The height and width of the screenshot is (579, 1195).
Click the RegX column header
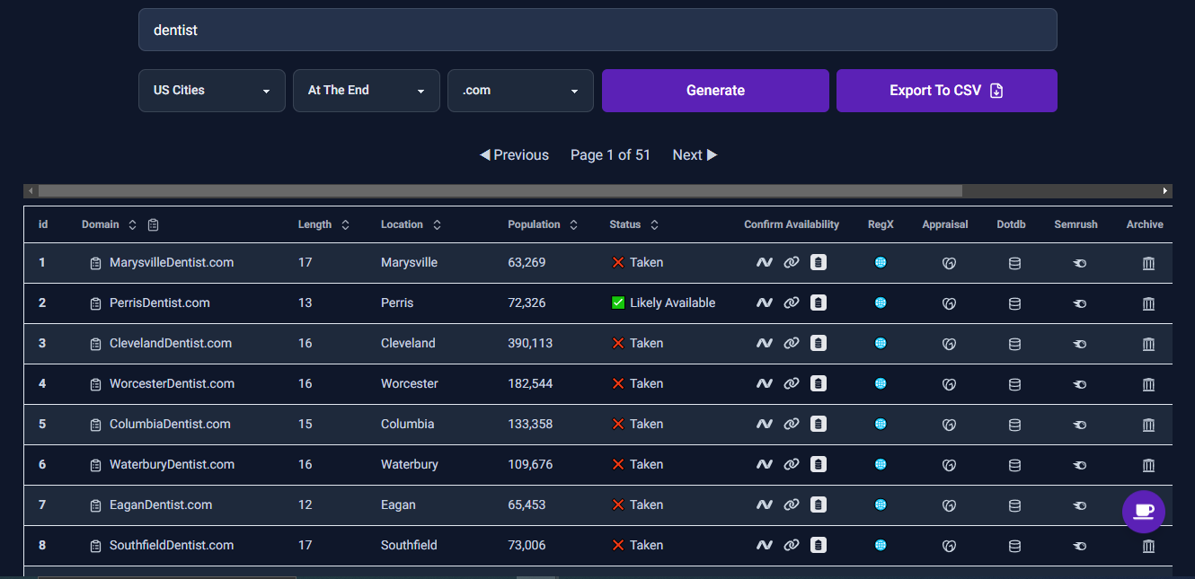(x=881, y=224)
